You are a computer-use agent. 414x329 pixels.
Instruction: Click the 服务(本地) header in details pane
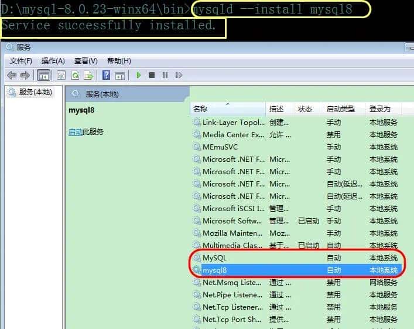[102, 94]
